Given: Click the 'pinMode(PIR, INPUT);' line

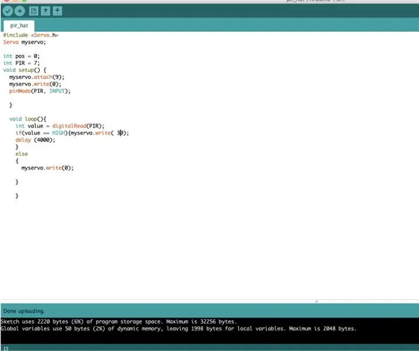Looking at the screenshot, I should click(x=40, y=91).
